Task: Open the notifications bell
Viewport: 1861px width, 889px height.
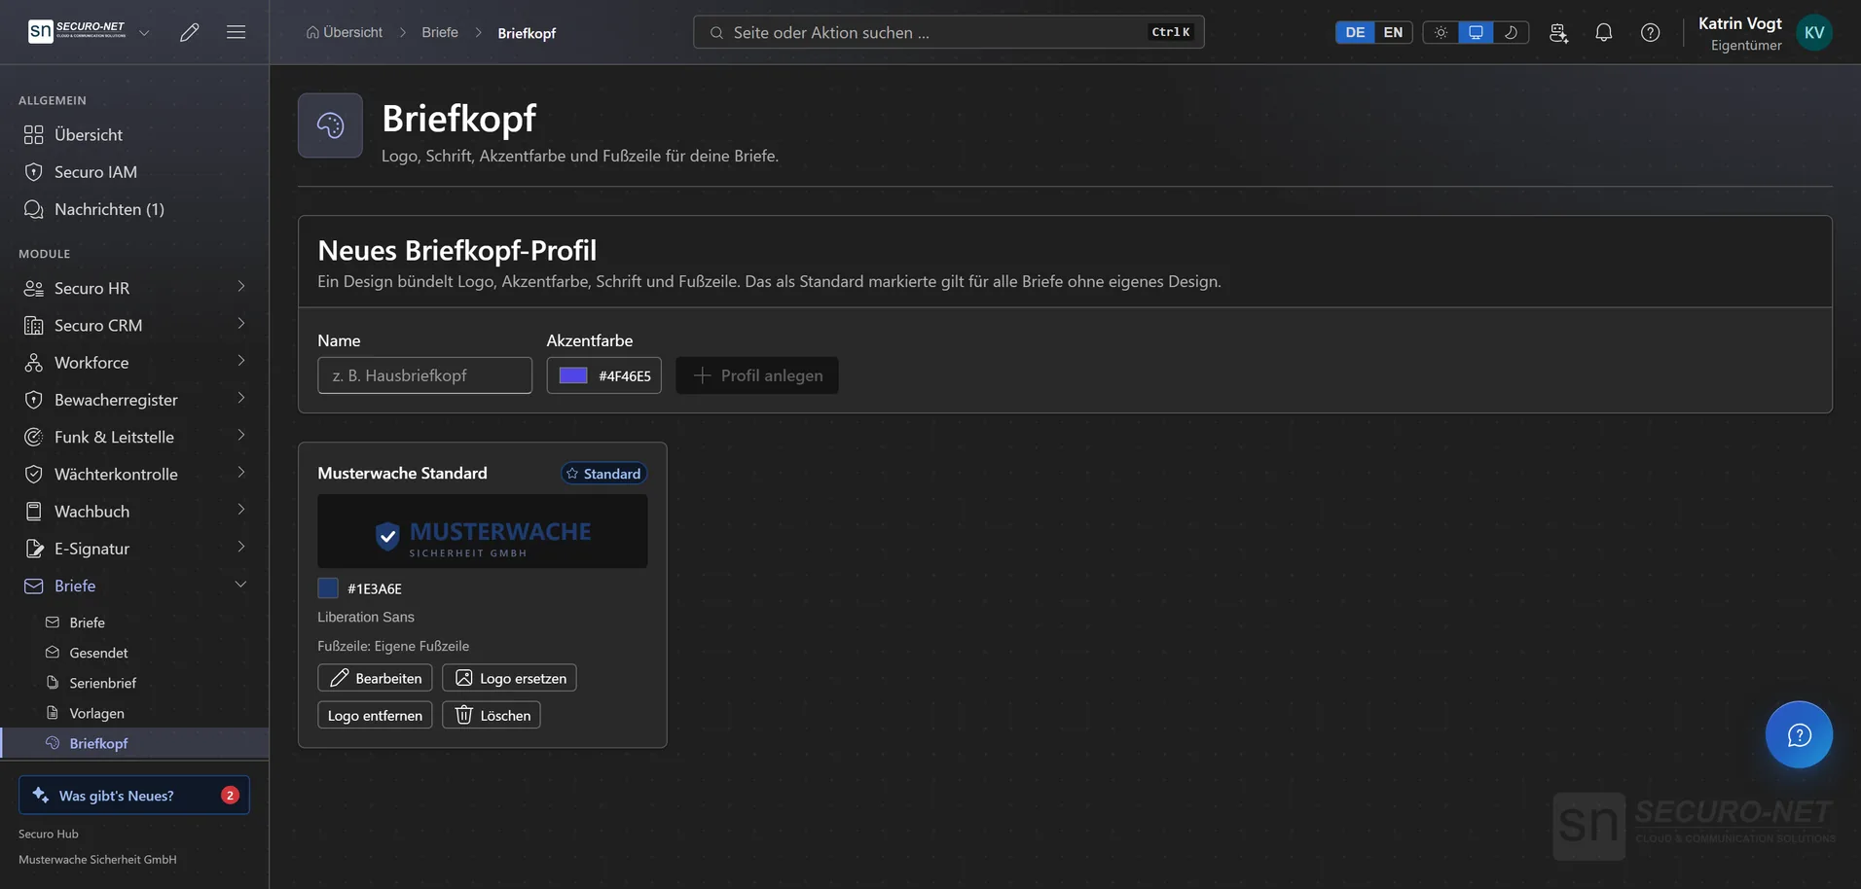Action: [1604, 32]
